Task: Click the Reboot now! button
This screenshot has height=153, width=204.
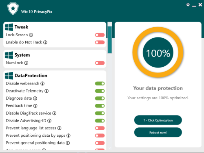Action: 158,132
